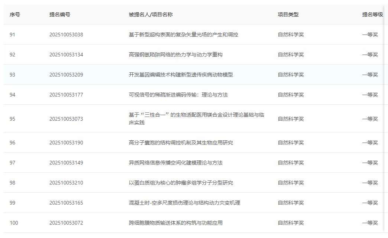Open project 异质网络信息传播空间化建模理论与方法
The image size is (388, 238).
(x=175, y=163)
